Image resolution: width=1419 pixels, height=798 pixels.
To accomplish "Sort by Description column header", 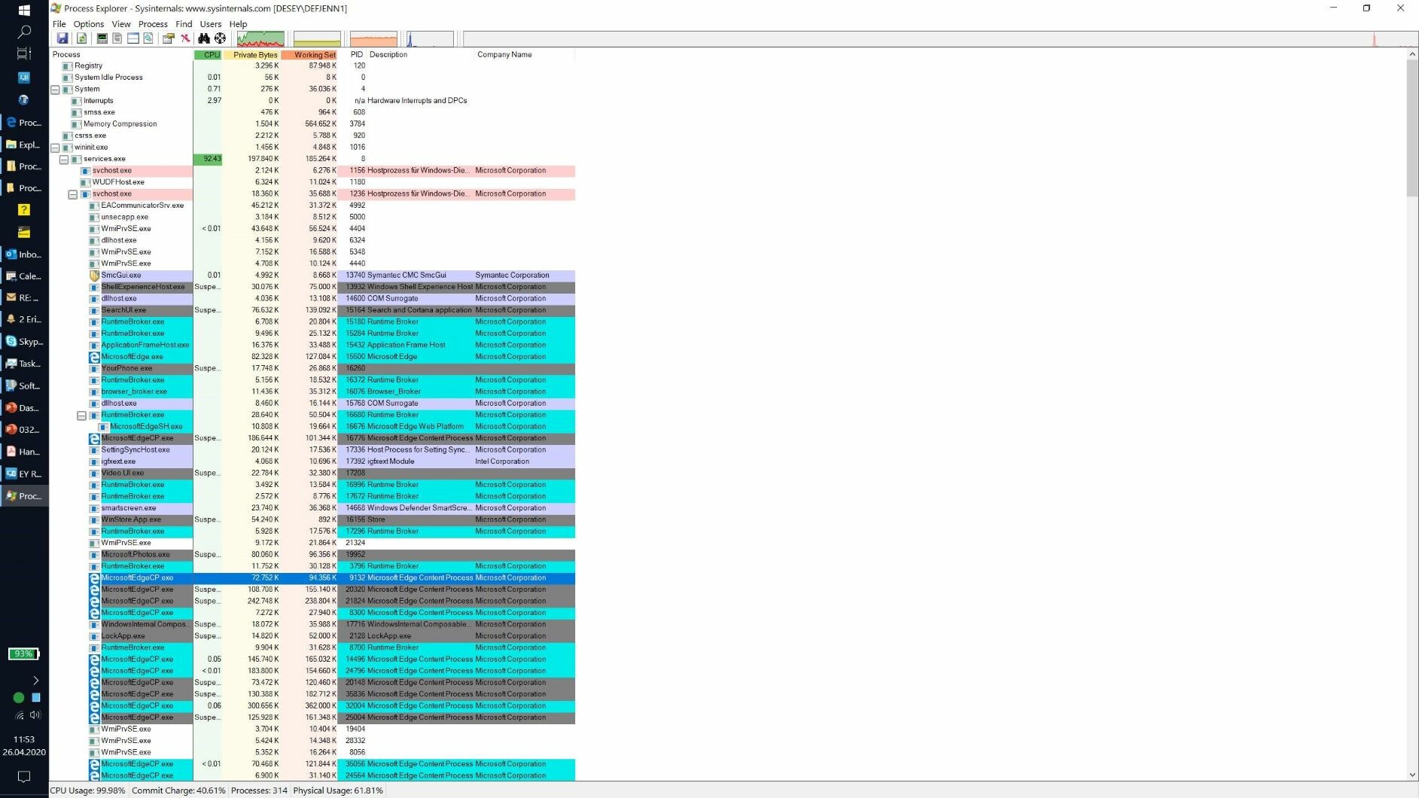I will coord(420,55).
